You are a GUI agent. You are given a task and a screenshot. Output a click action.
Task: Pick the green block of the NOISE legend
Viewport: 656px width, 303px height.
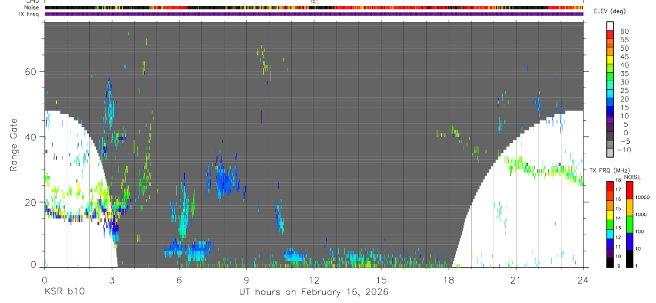[x=629, y=224]
